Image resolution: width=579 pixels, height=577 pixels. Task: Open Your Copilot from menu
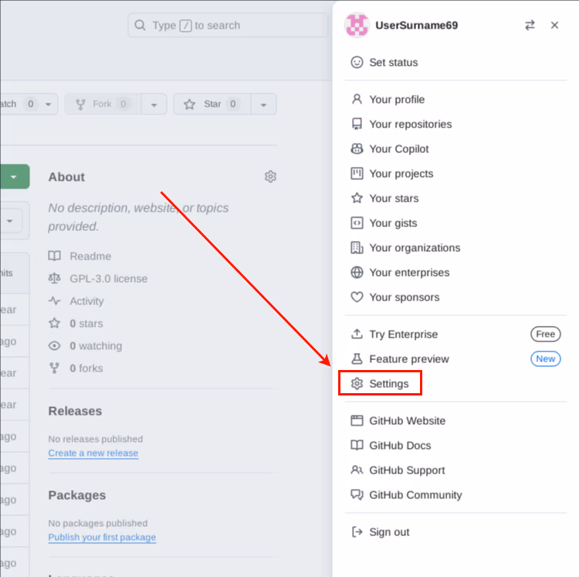click(x=398, y=149)
